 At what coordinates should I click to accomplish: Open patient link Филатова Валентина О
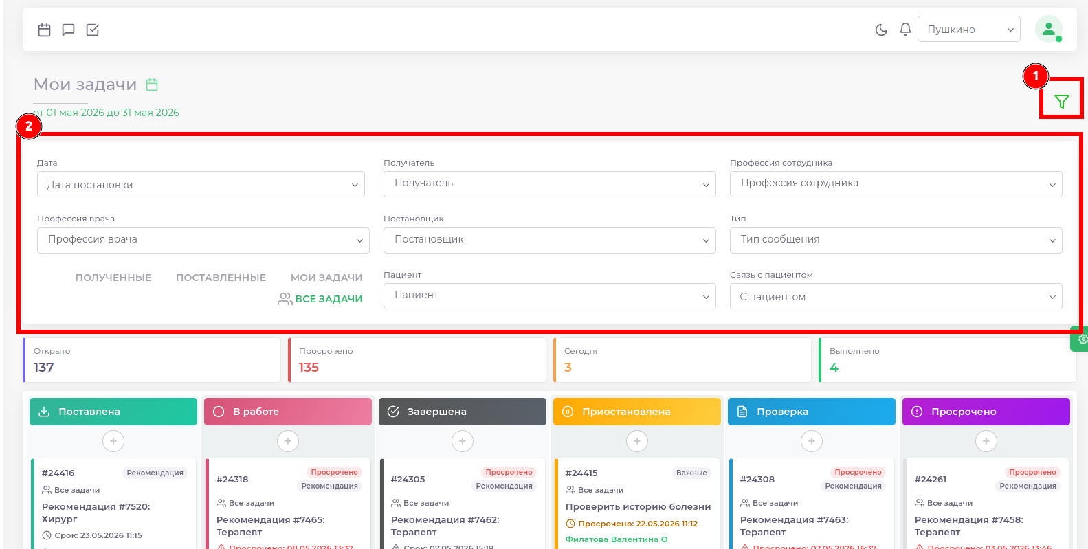click(x=617, y=539)
